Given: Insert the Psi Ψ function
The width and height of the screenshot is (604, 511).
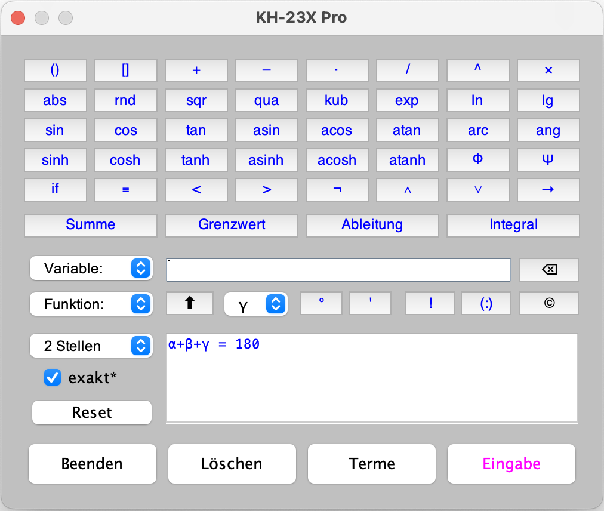Looking at the screenshot, I should tap(548, 160).
